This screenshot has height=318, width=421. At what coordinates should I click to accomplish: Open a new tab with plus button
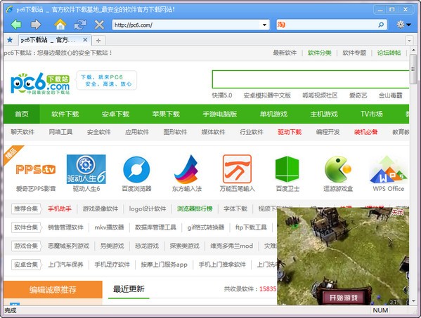coord(98,41)
